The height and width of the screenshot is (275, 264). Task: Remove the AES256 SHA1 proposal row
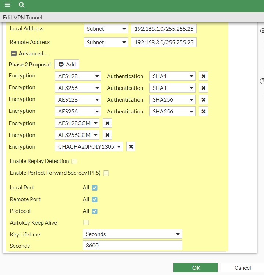[203, 88]
